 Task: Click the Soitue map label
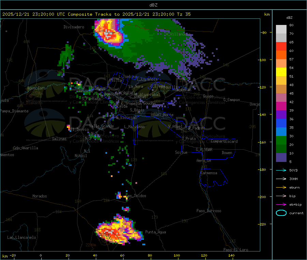coord(181,152)
